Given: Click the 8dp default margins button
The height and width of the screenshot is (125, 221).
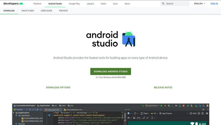Looking at the screenshot, I should coord(139,118).
